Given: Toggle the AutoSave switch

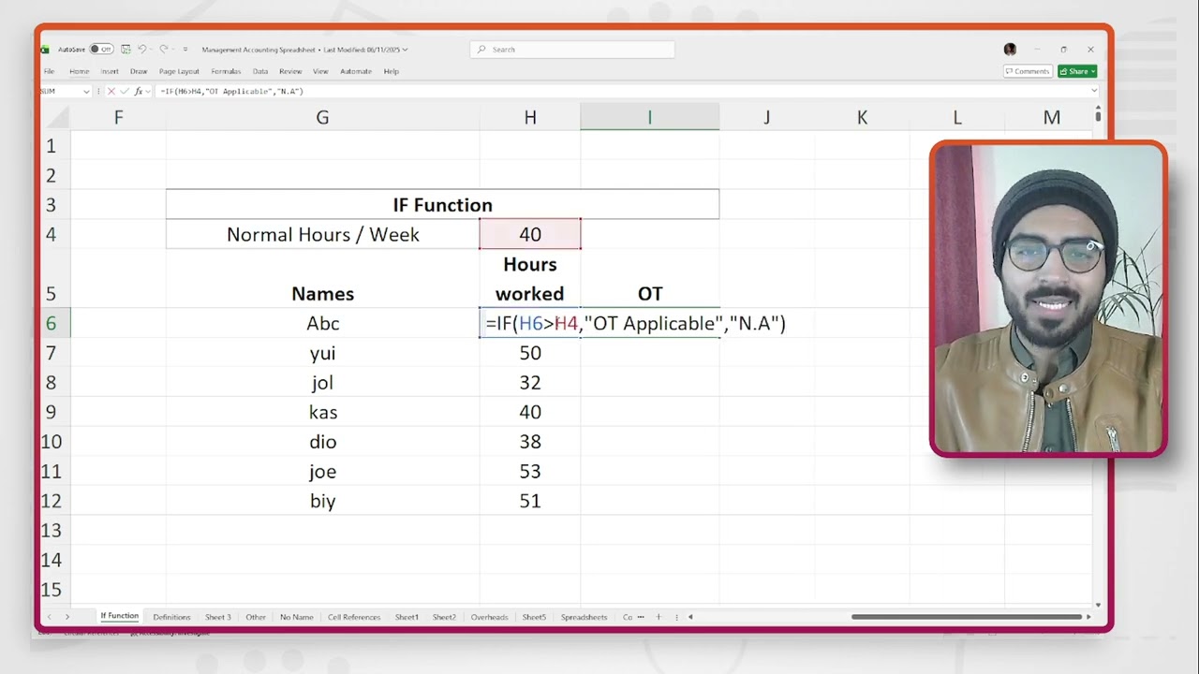Looking at the screenshot, I should tap(101, 50).
